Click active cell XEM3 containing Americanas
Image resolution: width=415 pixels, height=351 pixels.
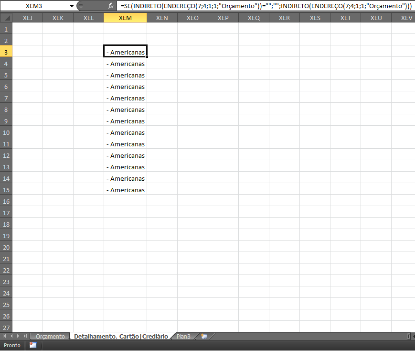(125, 51)
